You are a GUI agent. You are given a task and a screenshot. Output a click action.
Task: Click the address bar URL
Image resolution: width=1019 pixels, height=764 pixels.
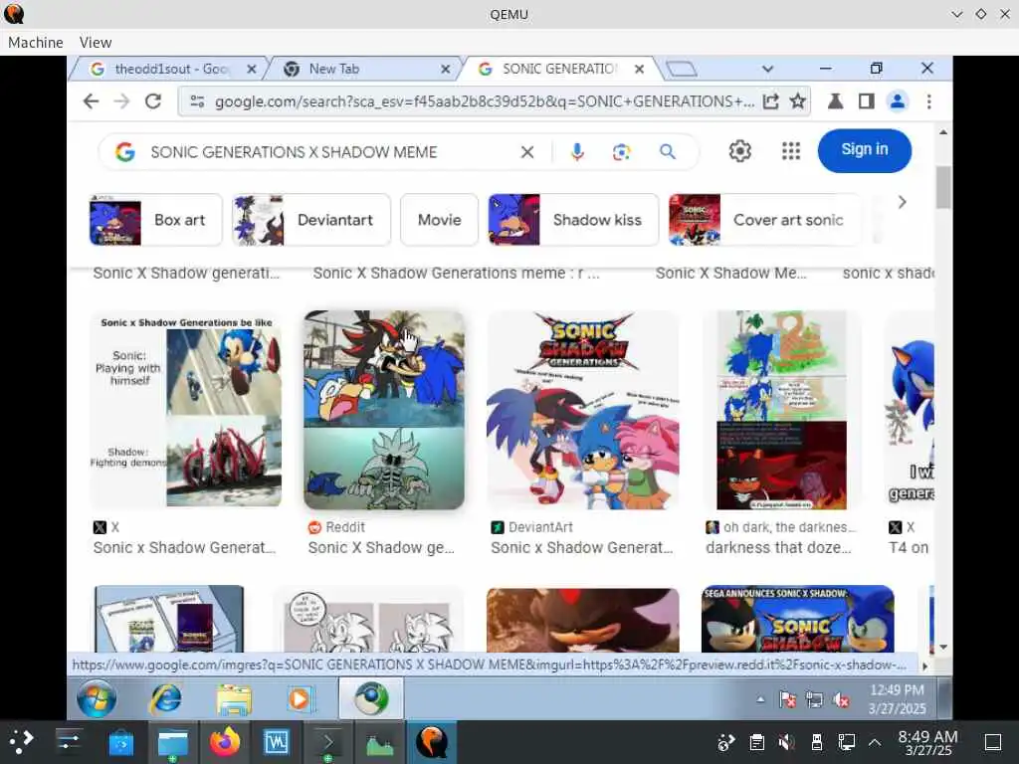485,101
